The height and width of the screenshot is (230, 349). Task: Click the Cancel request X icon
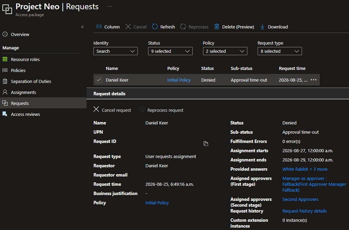point(96,109)
